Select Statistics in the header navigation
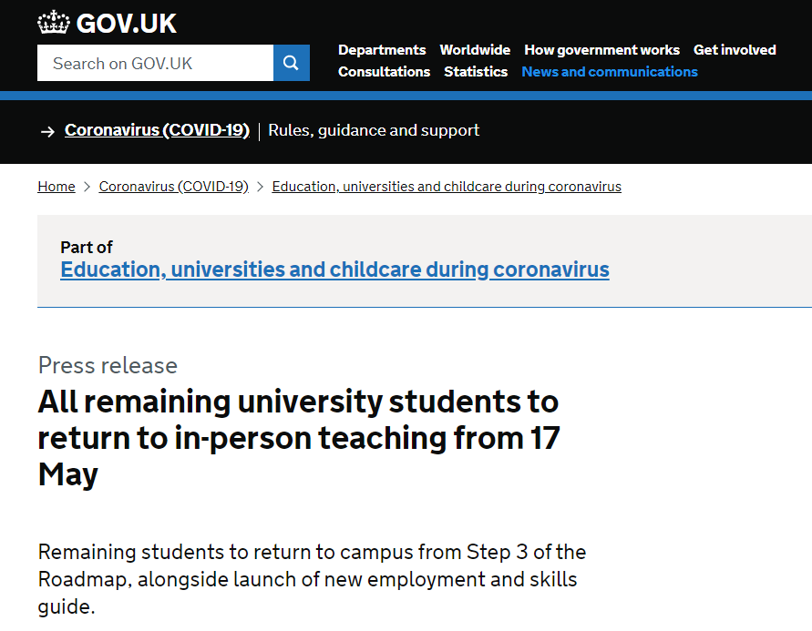This screenshot has height=631, width=812. click(476, 71)
